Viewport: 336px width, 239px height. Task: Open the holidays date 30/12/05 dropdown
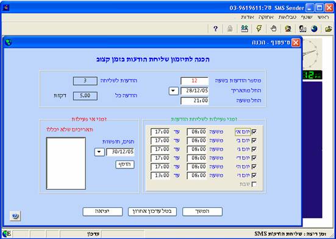(x=99, y=152)
